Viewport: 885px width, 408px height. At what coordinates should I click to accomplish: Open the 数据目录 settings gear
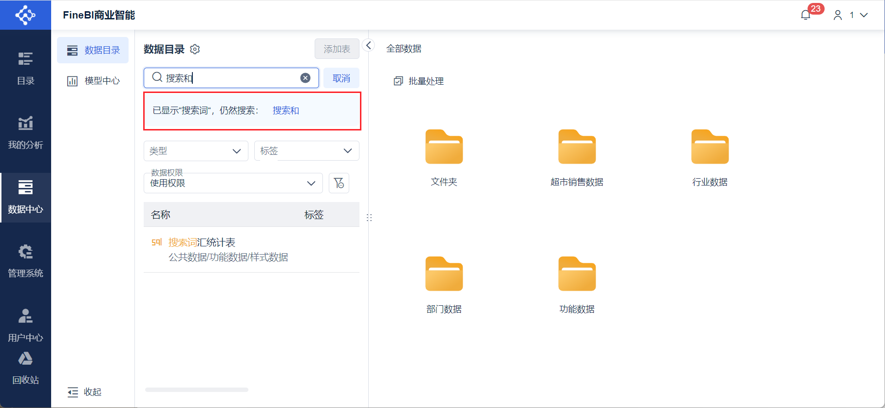[x=195, y=49]
